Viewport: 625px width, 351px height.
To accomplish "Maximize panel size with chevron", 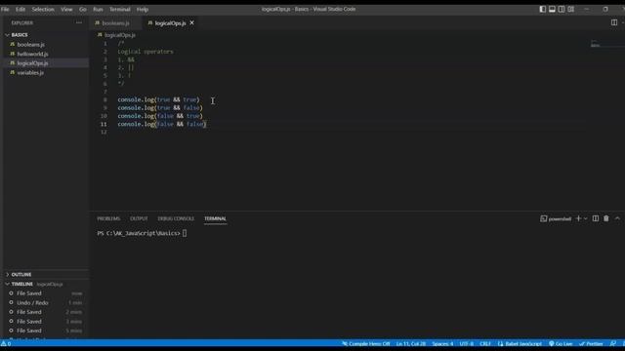I will [x=617, y=218].
